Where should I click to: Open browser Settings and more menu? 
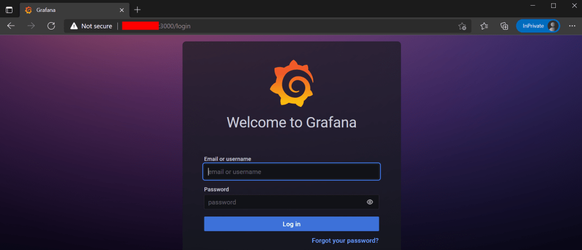(x=572, y=26)
